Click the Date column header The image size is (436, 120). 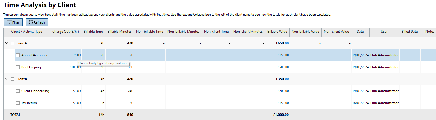click(360, 32)
